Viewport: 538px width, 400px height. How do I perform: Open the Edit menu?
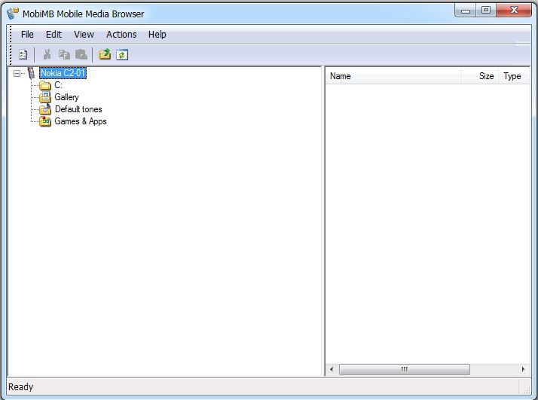click(x=53, y=35)
